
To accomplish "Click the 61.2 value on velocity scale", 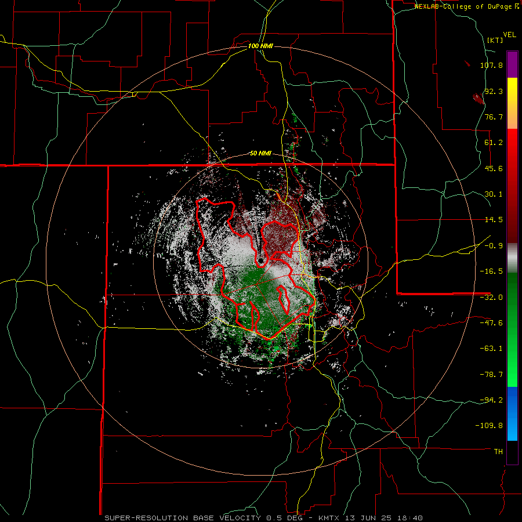I will point(494,143).
